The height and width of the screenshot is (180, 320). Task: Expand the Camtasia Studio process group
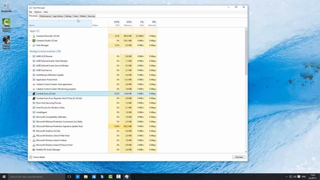click(x=30, y=40)
